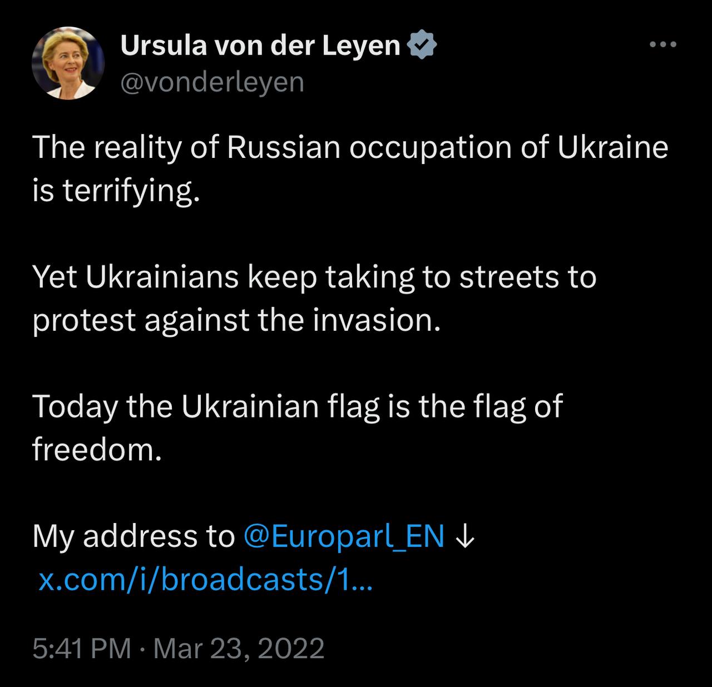
Task: Click the word "Russian" in the tweet
Action: point(283,148)
